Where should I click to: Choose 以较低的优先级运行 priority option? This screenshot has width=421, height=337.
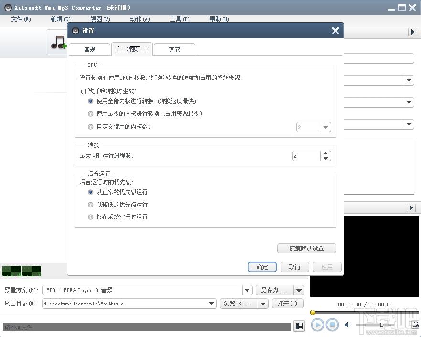[x=90, y=205]
